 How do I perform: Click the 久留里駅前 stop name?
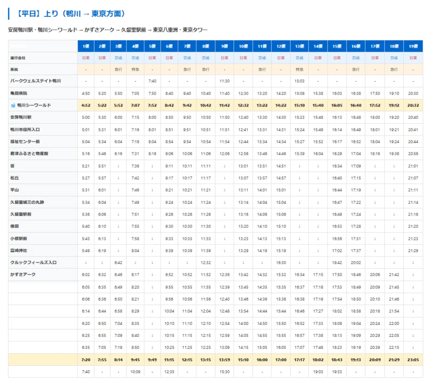point(21,214)
